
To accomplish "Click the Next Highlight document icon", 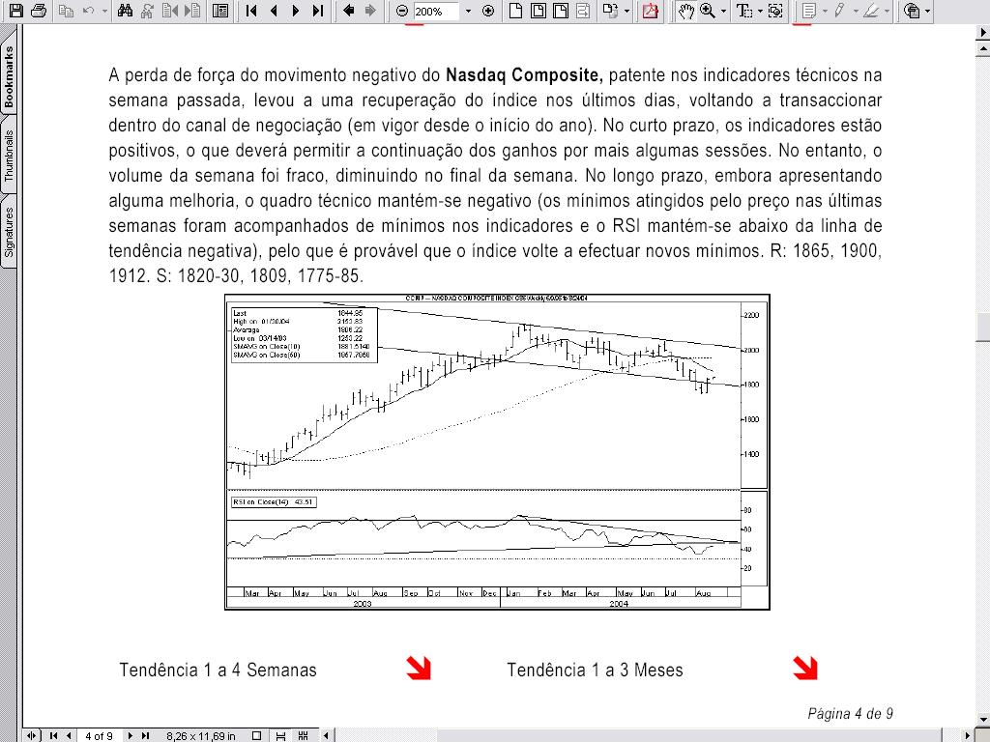I will click(x=191, y=10).
